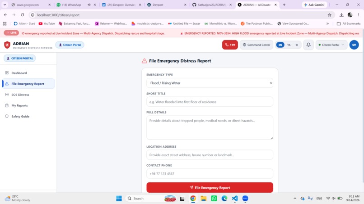Open a new browser tab

point(284,5)
